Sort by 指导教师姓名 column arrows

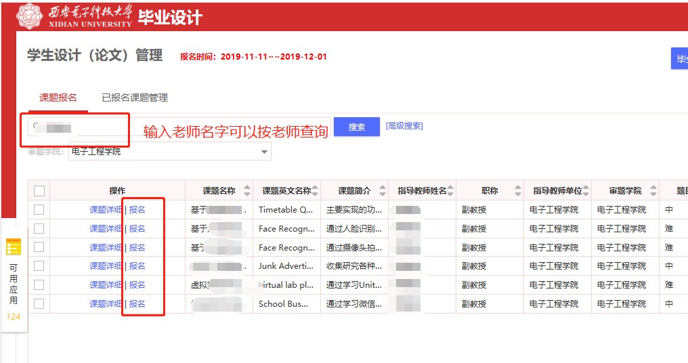(x=450, y=191)
